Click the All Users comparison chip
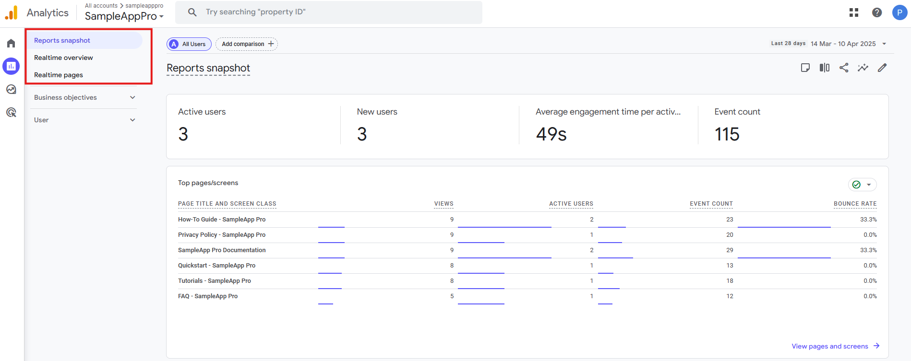The image size is (911, 361). pyautogui.click(x=189, y=44)
